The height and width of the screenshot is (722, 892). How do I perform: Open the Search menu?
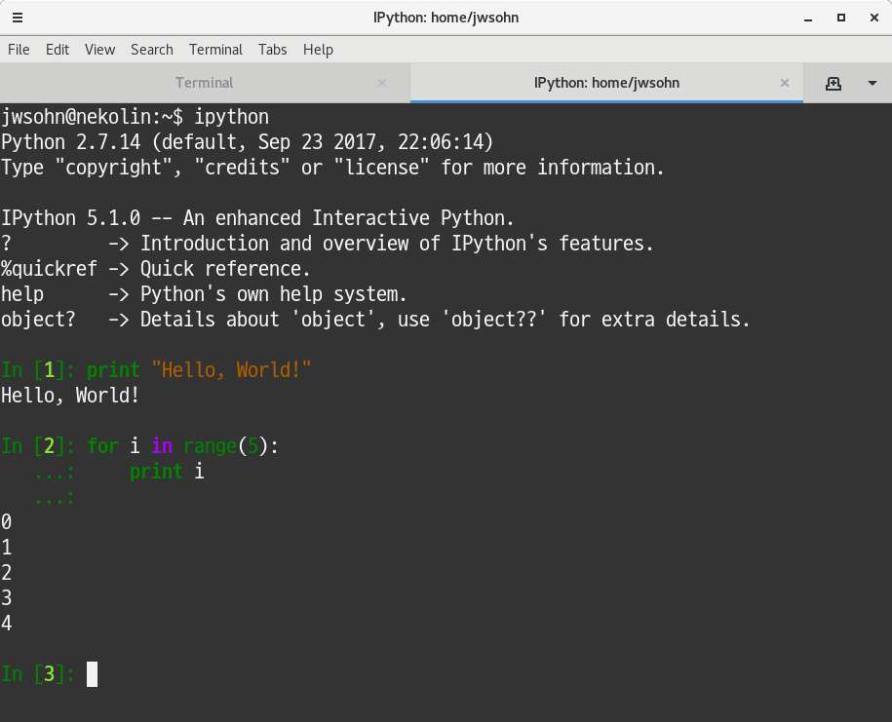pos(151,50)
